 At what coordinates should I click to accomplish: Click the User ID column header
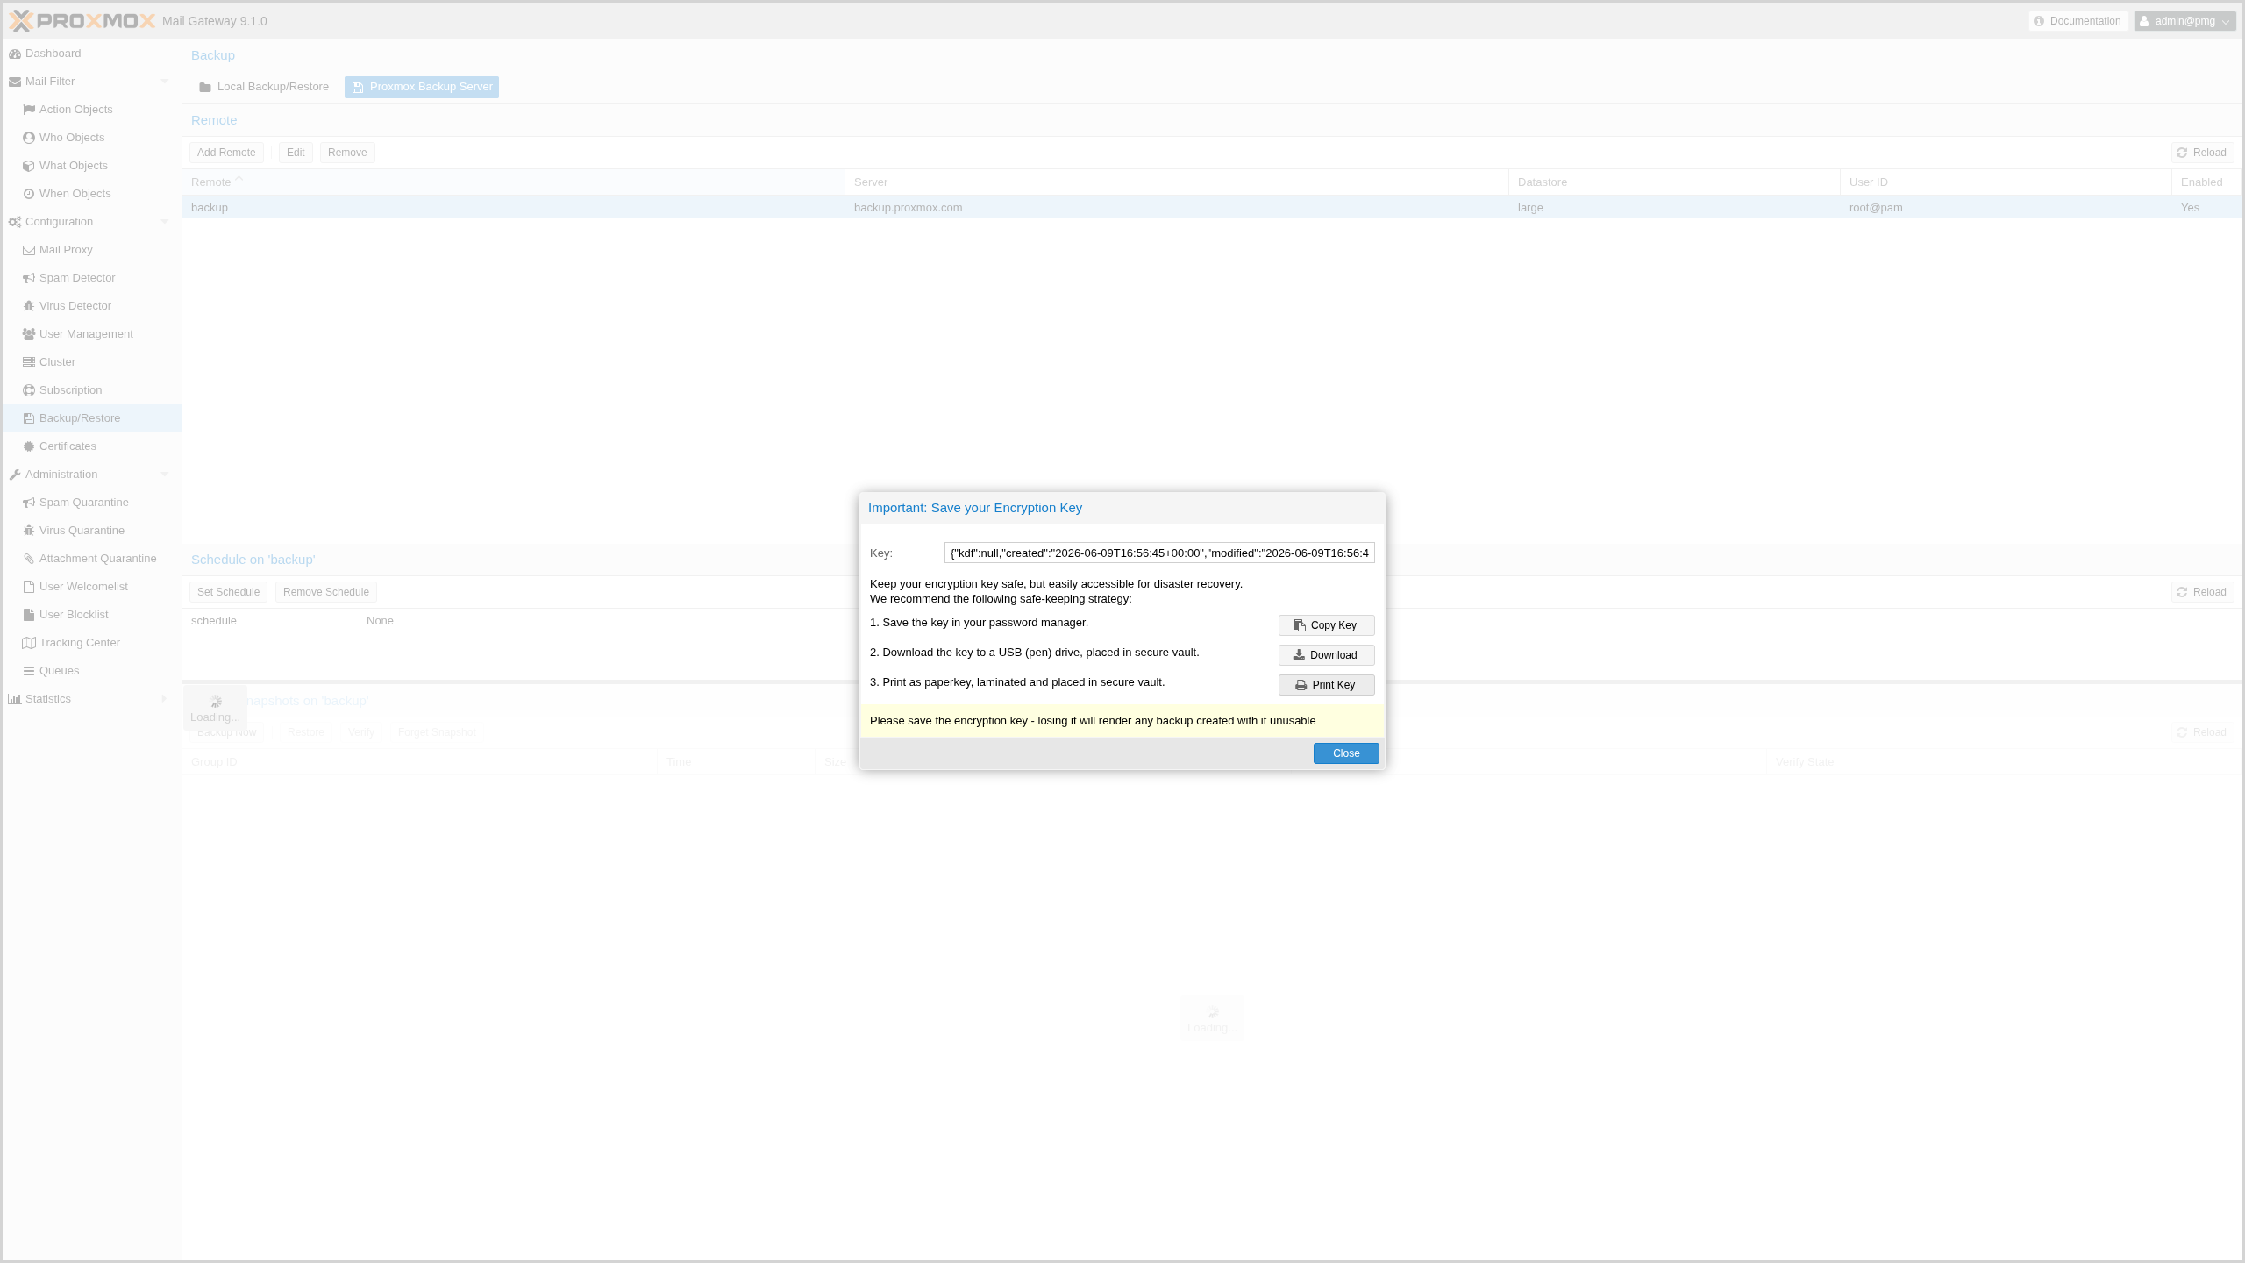click(x=2006, y=182)
